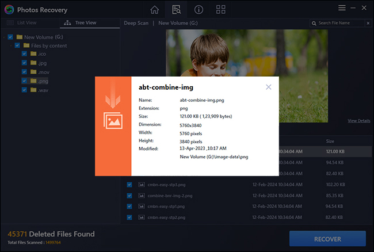The height and width of the screenshot is (252, 374).
Task: Click the 85.35 KB size cell
Action: [x=335, y=196]
